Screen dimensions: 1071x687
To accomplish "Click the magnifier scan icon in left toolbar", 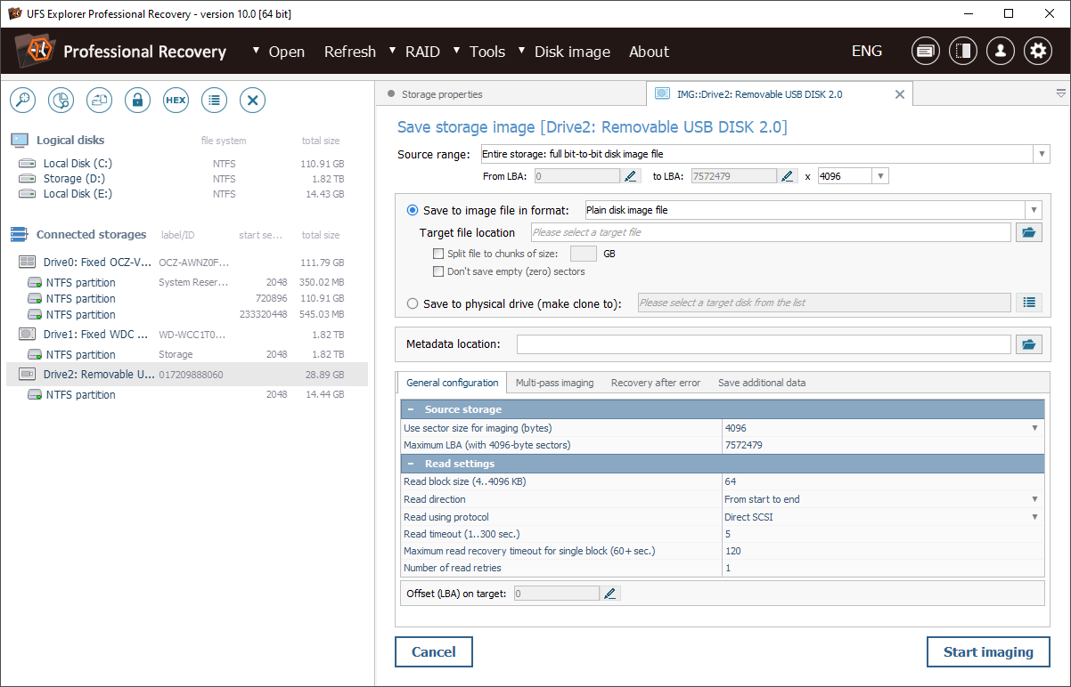I will tap(22, 101).
